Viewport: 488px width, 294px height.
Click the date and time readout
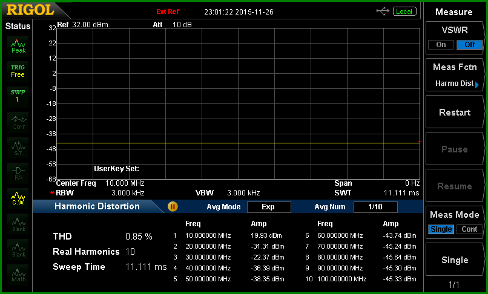coord(239,12)
